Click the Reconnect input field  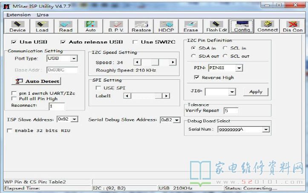57,106
